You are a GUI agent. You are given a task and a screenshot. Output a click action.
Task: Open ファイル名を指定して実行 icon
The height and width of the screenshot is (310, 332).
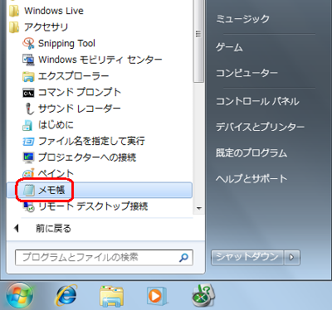click(28, 142)
